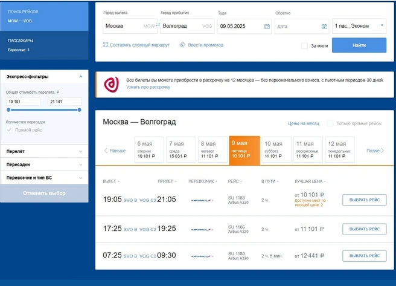Expand the Пересадки filter section

(44, 164)
